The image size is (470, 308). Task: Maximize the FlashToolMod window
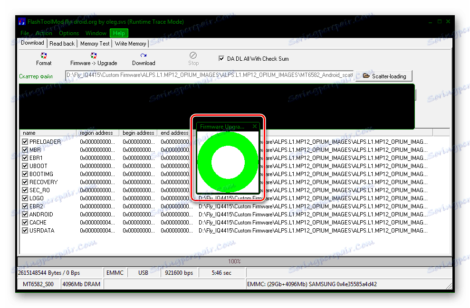[440, 21]
